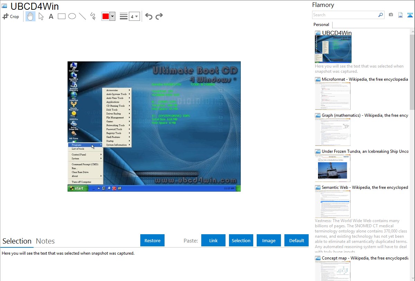Open the Under Frozen Tundra snapshot thumbnail
Screen dimensions: 415x281
point(333,168)
